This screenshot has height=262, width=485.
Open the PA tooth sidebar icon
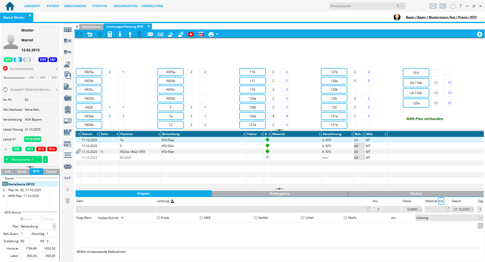[x=68, y=52]
